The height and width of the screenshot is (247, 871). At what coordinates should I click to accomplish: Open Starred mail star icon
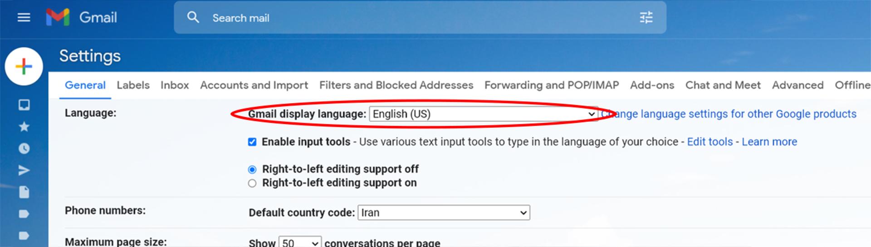[24, 127]
